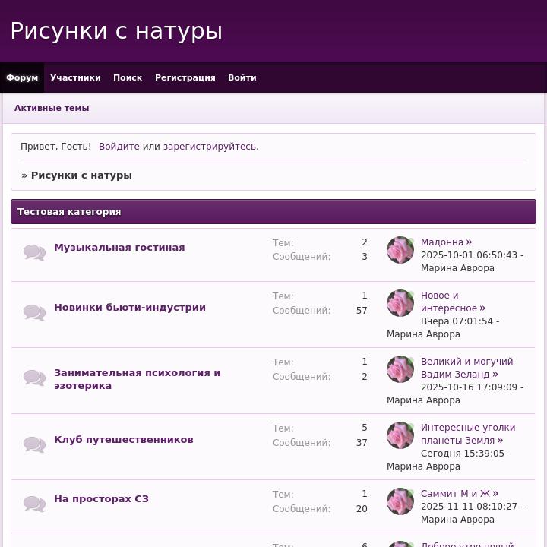Go to Регистрация in the top menu

point(185,77)
